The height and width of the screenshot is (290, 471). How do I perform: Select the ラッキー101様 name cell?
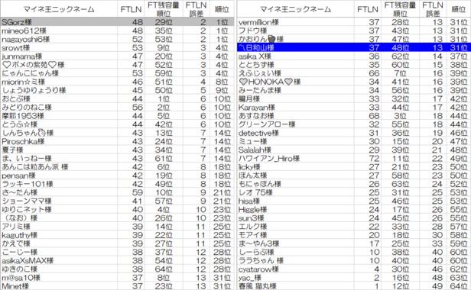(x=59, y=184)
